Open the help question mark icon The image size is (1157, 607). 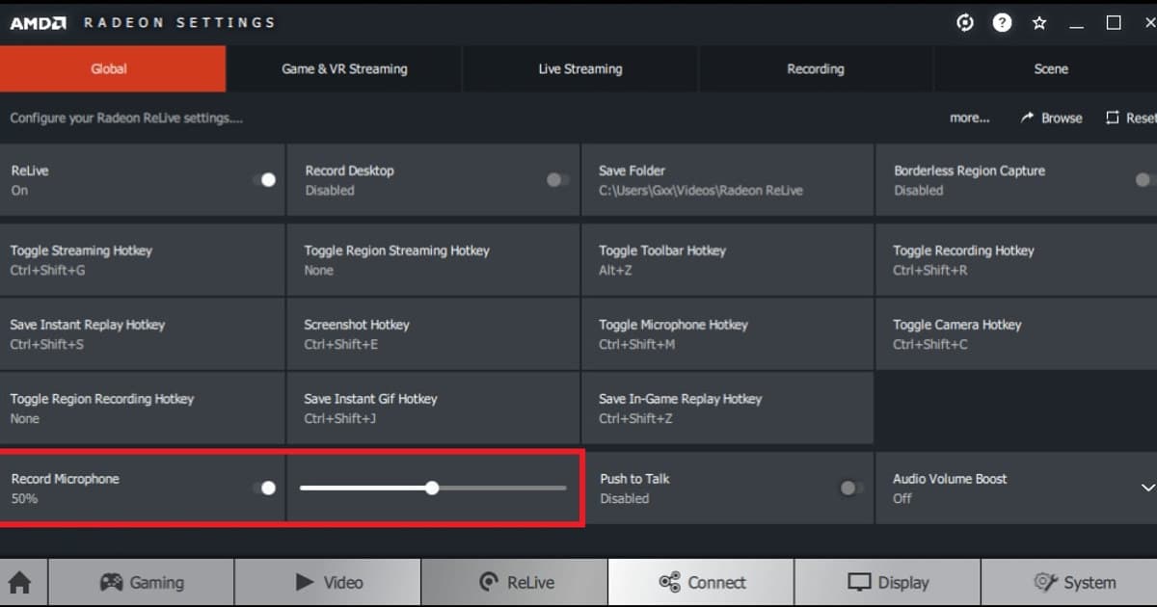tap(1003, 23)
